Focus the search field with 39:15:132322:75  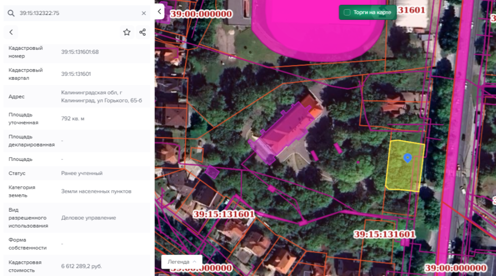pos(77,13)
